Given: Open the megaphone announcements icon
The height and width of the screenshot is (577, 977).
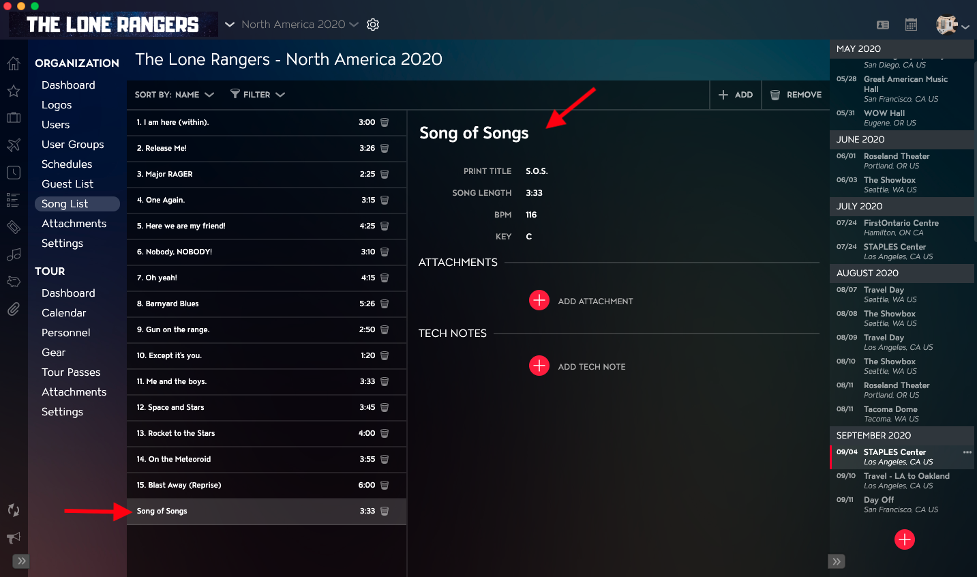Looking at the screenshot, I should [14, 537].
